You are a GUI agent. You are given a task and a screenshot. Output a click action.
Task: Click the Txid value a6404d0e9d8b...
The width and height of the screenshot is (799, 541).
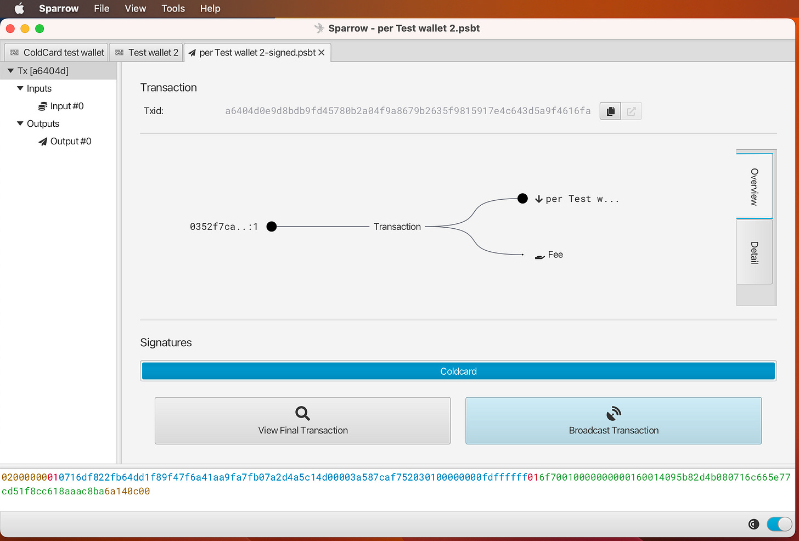408,111
